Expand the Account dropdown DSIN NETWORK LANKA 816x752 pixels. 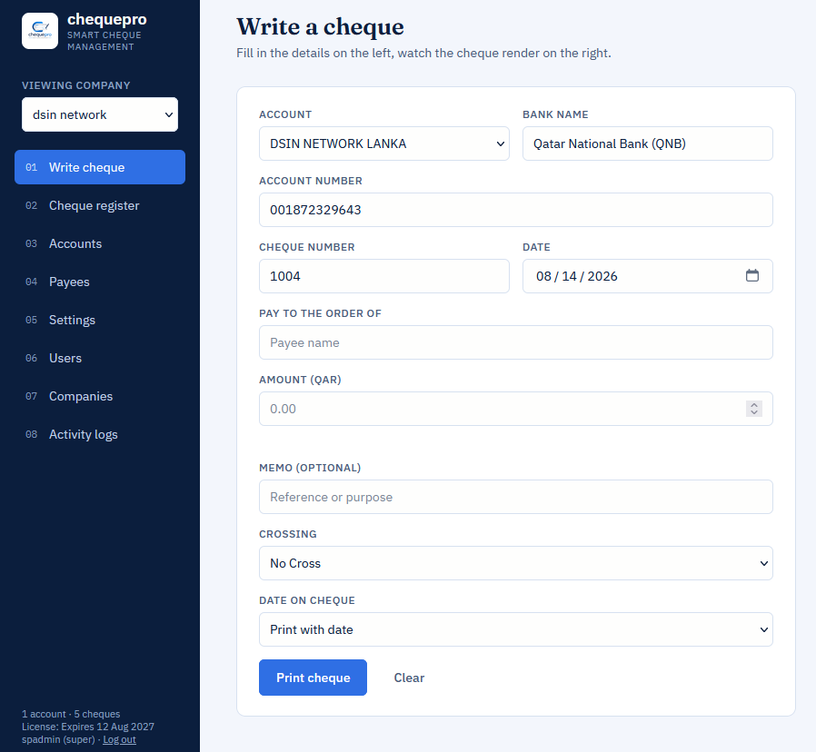coord(384,143)
